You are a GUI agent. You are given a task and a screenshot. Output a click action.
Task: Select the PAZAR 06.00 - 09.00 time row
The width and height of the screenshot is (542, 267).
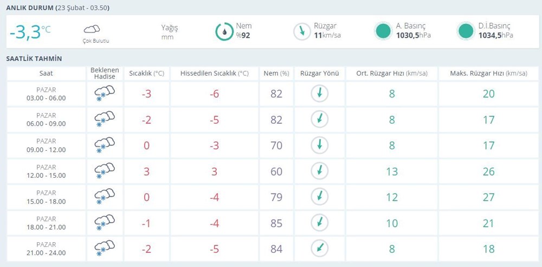[x=46, y=119]
